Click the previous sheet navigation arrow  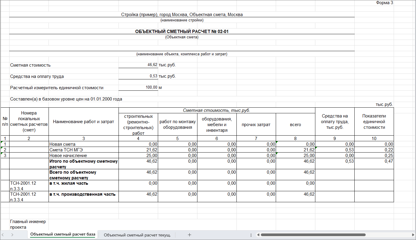4,235
